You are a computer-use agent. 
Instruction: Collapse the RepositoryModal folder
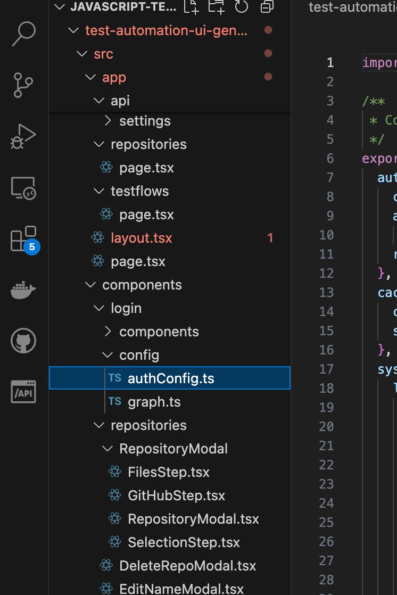coord(173,449)
